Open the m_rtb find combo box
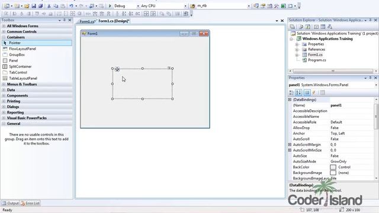The width and height of the screenshot is (379, 213). pyautogui.click(x=249, y=6)
